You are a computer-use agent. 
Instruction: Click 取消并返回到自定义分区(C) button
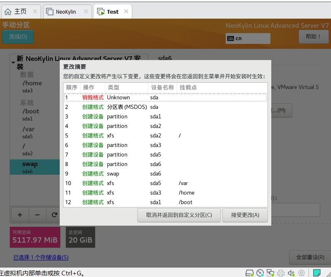pos(179,215)
